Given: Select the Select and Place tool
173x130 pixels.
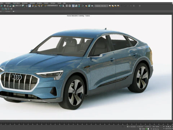Looking at the screenshot, I should (x=14, y=6).
